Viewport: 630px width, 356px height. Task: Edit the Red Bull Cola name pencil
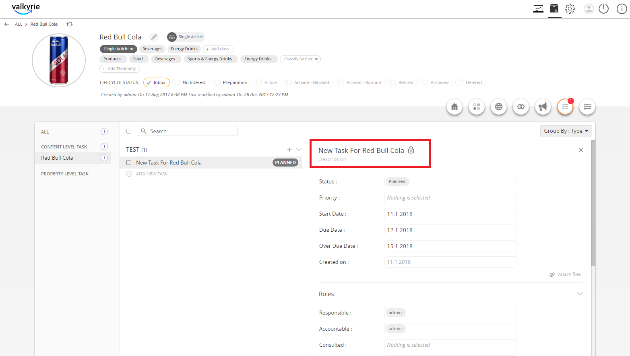coord(154,37)
